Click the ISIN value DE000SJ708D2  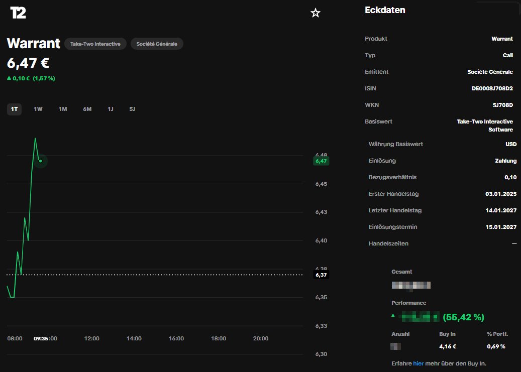(492, 88)
